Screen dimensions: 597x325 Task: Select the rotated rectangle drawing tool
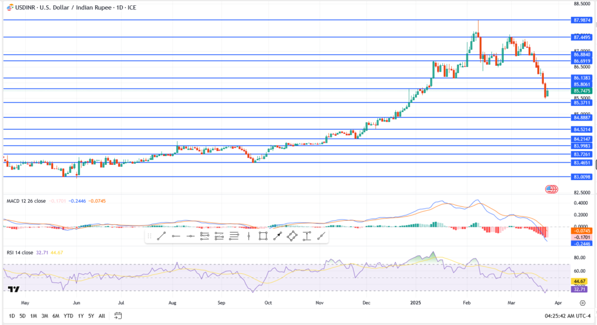tap(292, 236)
